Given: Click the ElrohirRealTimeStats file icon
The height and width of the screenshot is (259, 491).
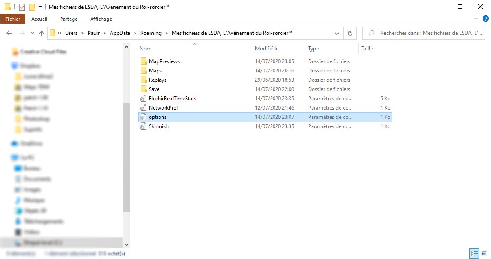Looking at the screenshot, I should [143, 99].
